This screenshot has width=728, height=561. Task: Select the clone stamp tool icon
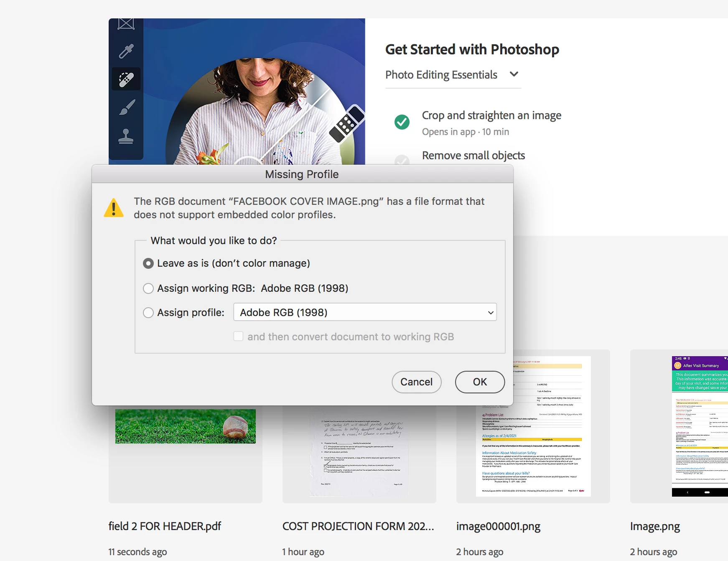coord(126,136)
